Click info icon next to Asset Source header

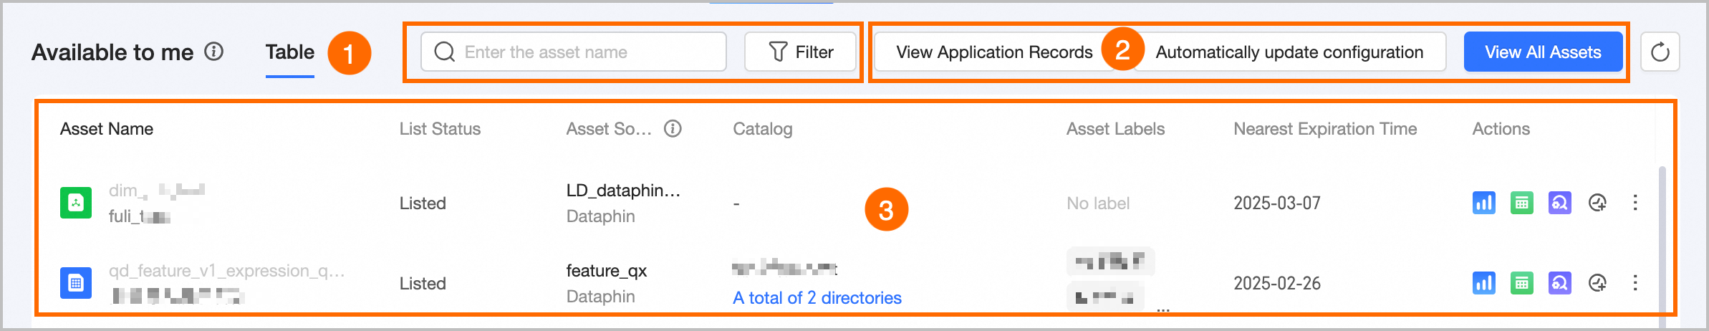[x=672, y=129]
